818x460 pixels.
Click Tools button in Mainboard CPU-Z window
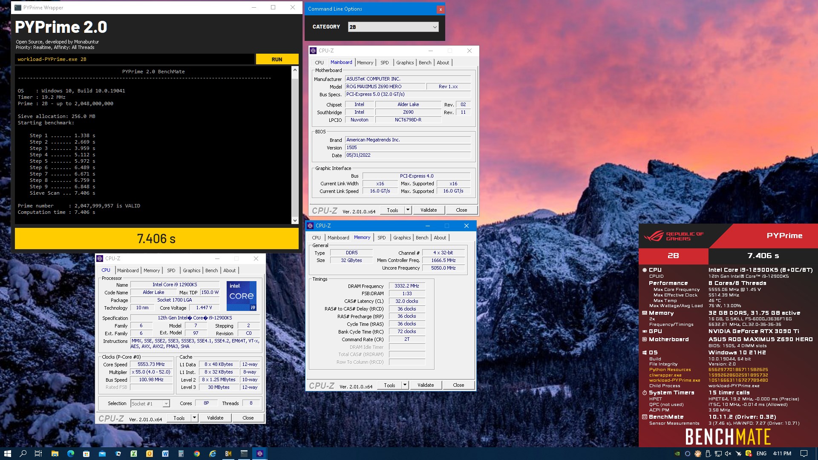[x=392, y=210]
